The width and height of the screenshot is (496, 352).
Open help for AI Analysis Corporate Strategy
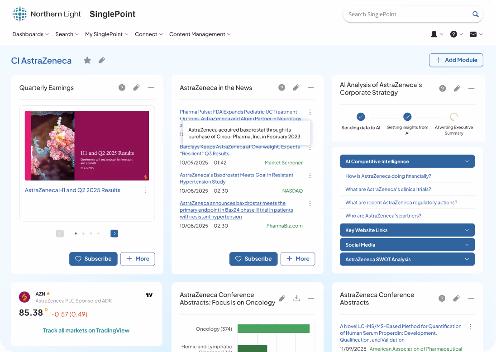443,89
